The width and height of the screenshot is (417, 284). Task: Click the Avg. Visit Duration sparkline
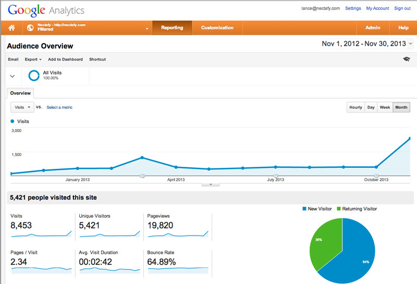click(110, 270)
